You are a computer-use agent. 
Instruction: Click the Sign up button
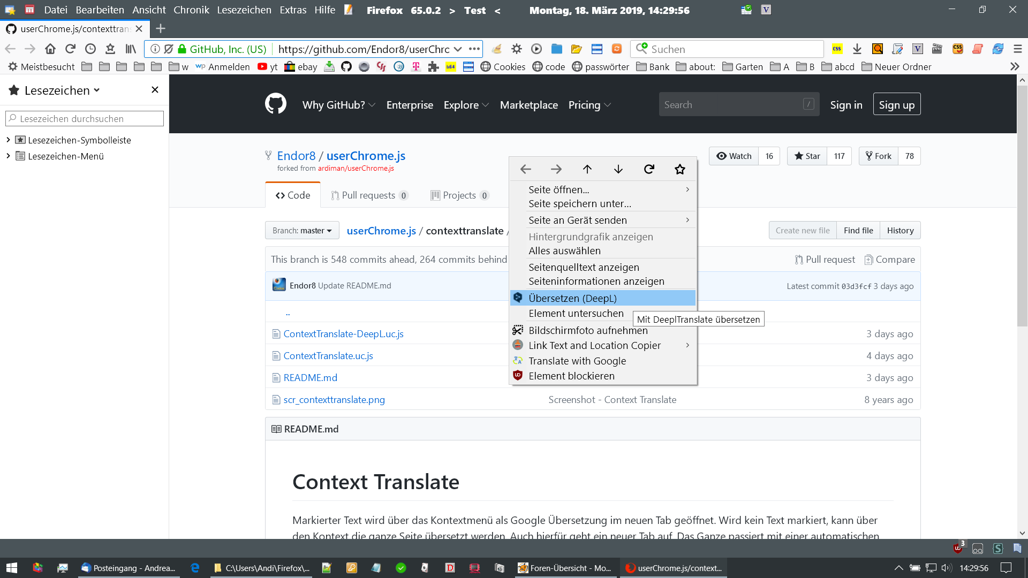pos(896,104)
